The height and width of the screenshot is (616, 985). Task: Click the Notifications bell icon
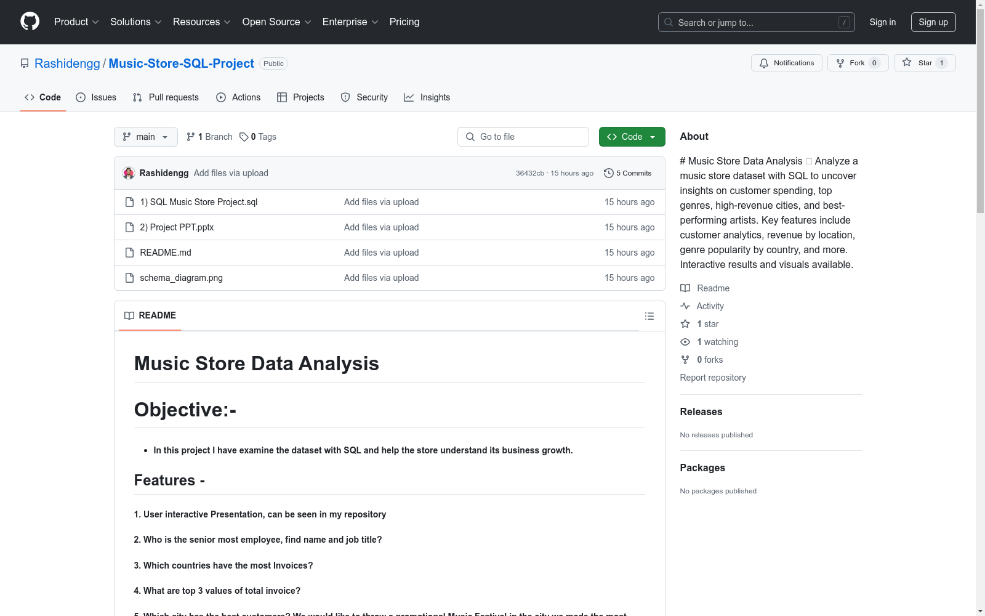[764, 63]
